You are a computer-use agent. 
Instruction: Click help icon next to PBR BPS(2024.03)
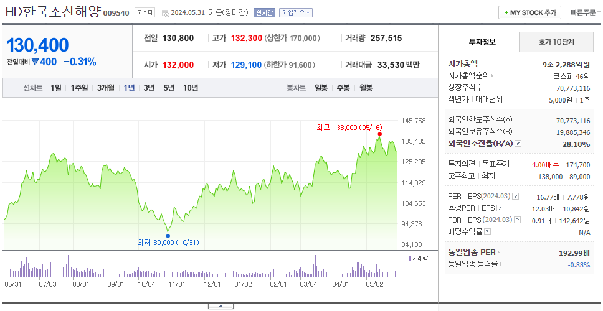coord(518,220)
